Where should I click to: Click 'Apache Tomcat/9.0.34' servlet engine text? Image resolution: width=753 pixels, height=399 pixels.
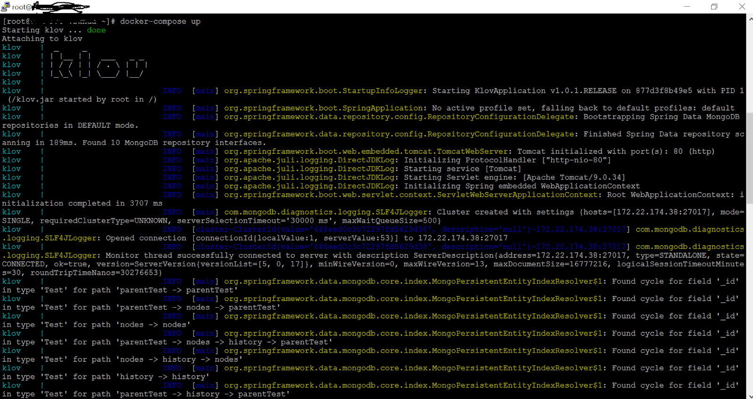pos(574,177)
